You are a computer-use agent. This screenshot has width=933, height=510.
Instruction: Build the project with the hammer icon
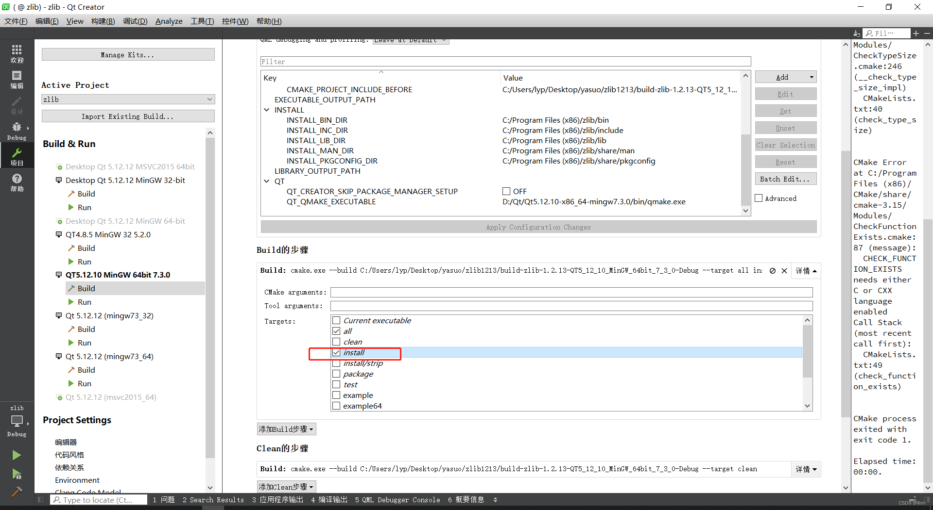(17, 492)
